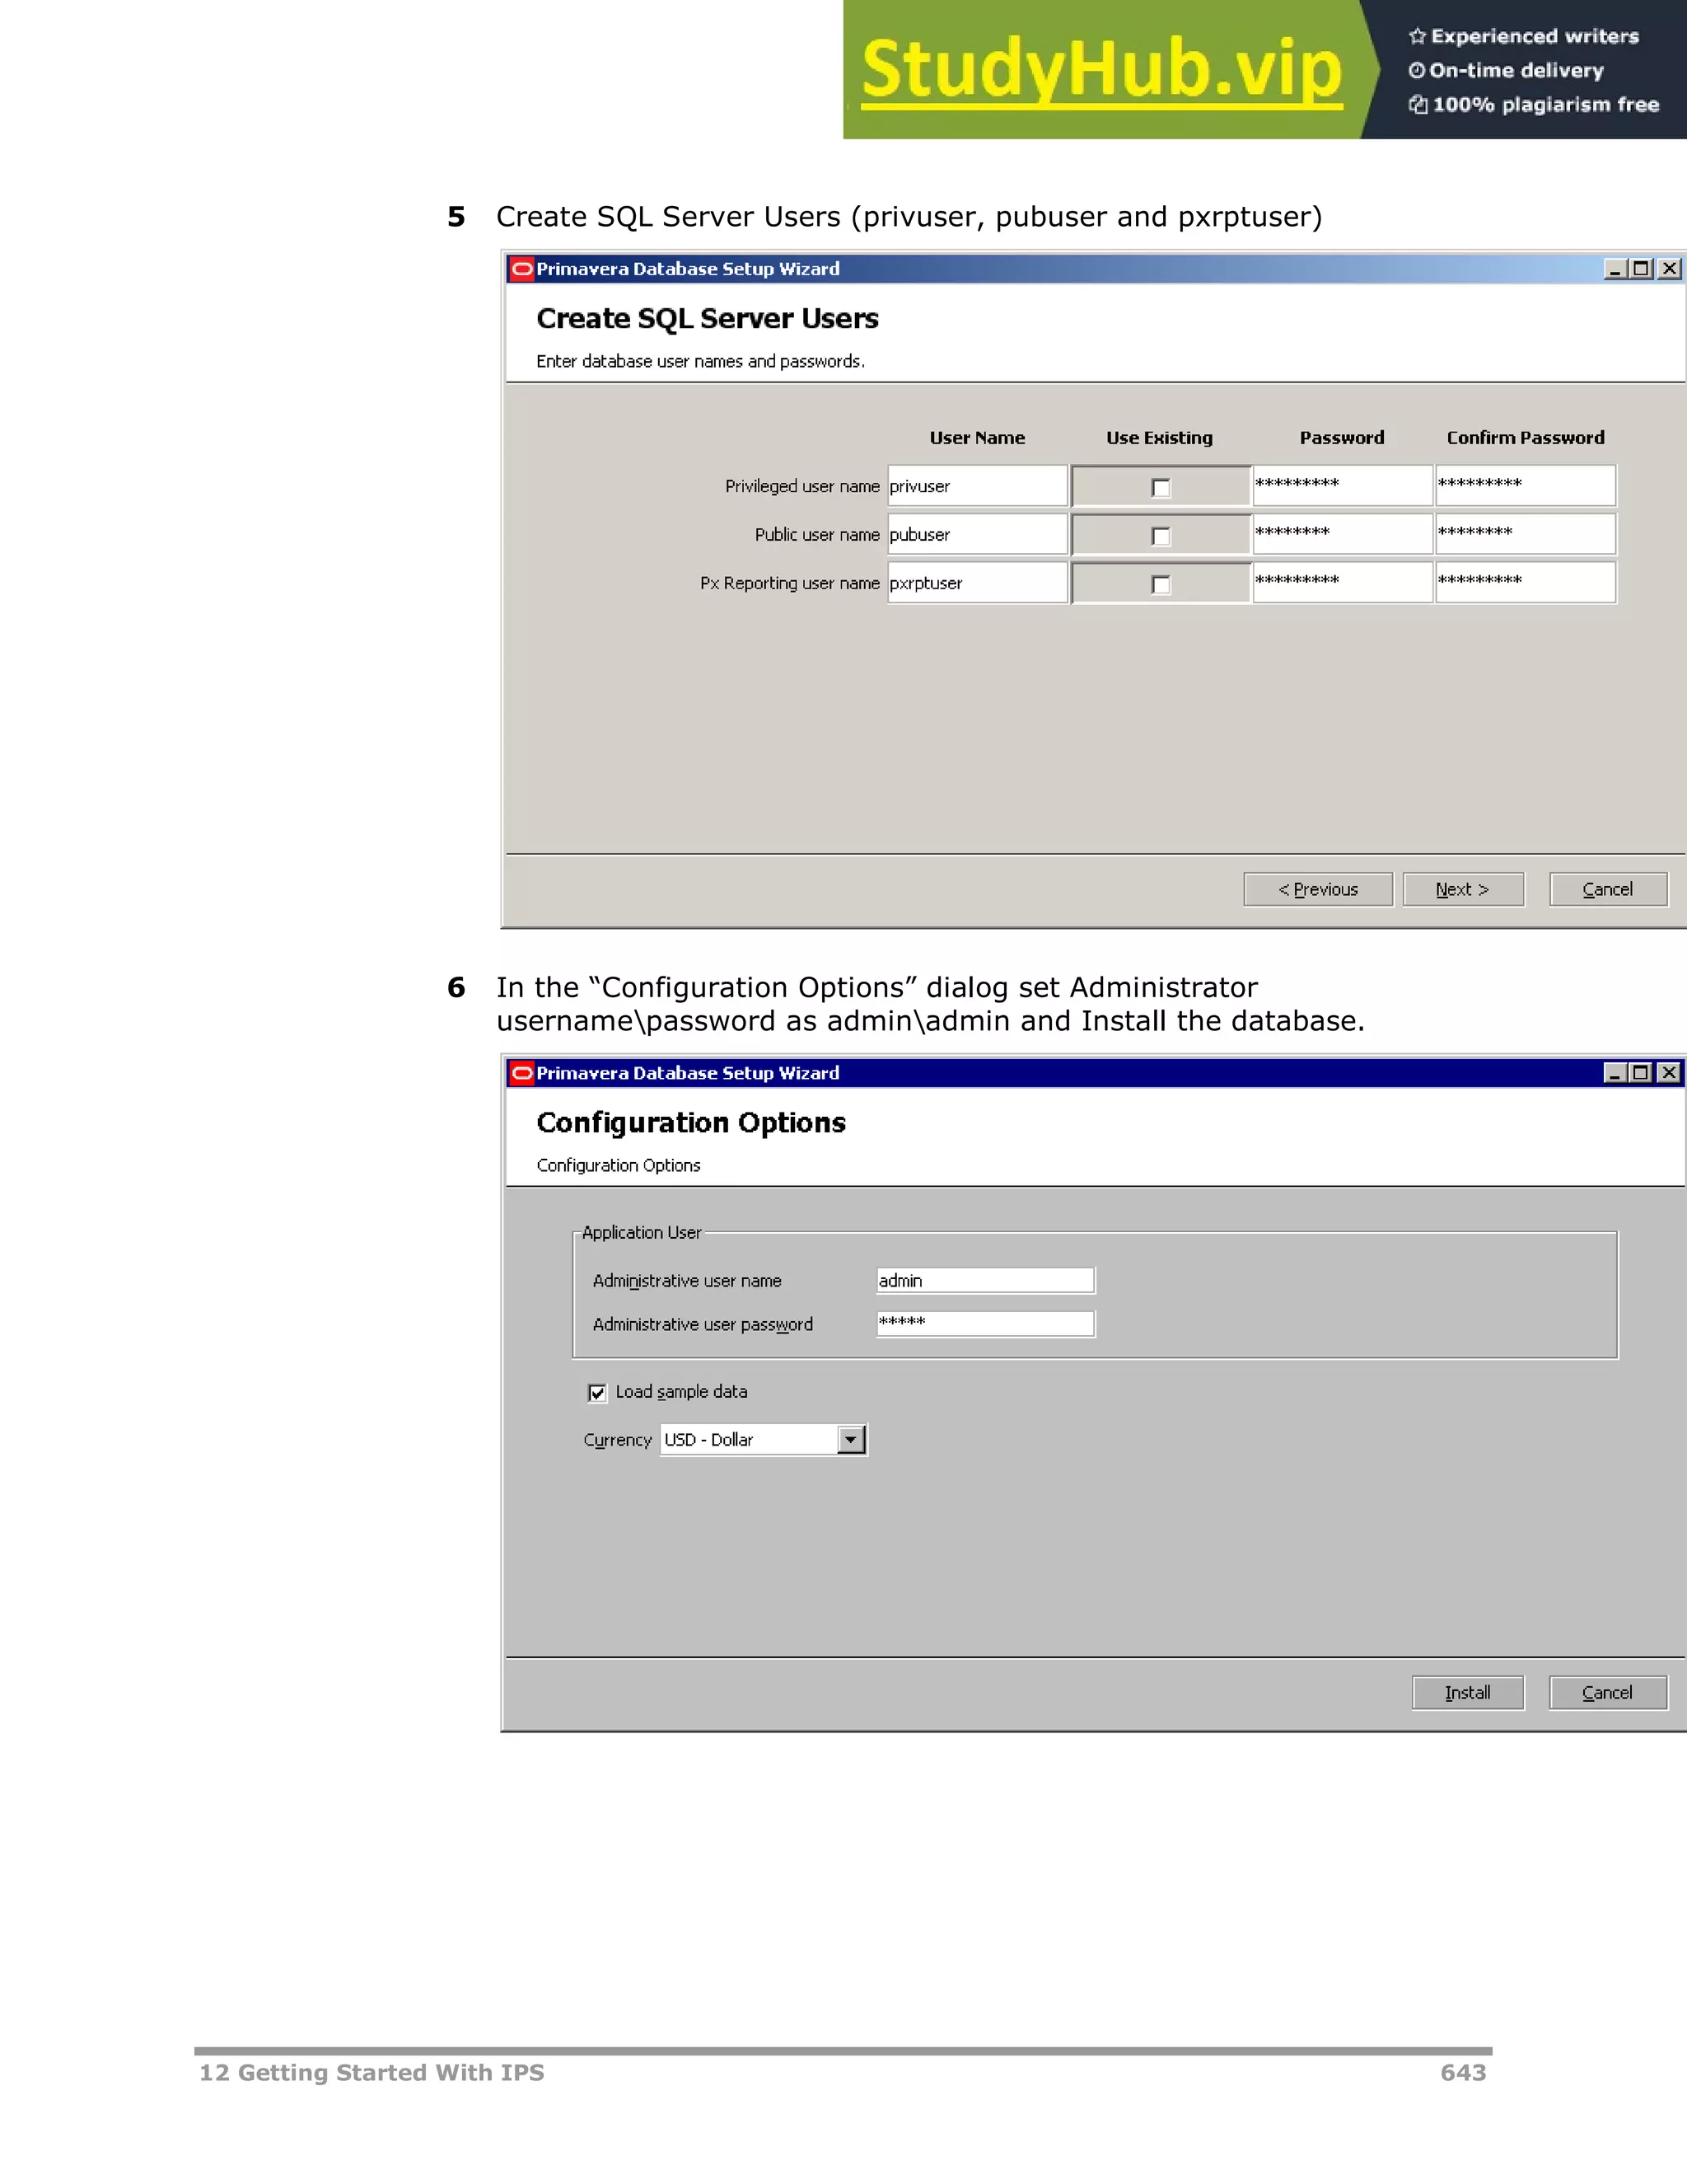The height and width of the screenshot is (2184, 1687).
Task: Maximize the Create SQL Server Users wizard window
Action: pos(1641,269)
